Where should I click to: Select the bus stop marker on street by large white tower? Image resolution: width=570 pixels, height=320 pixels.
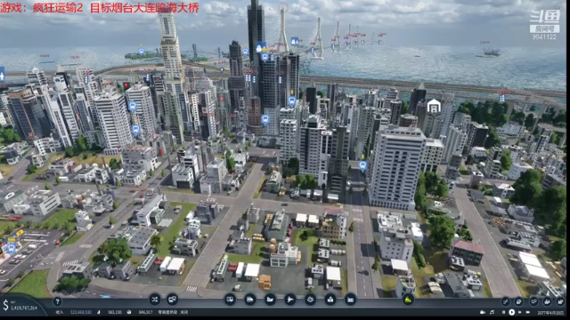362,166
